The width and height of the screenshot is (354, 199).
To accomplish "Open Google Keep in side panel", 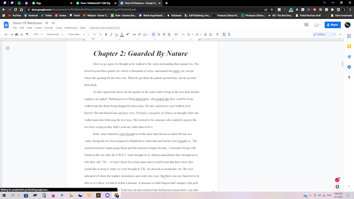I will point(349,46).
